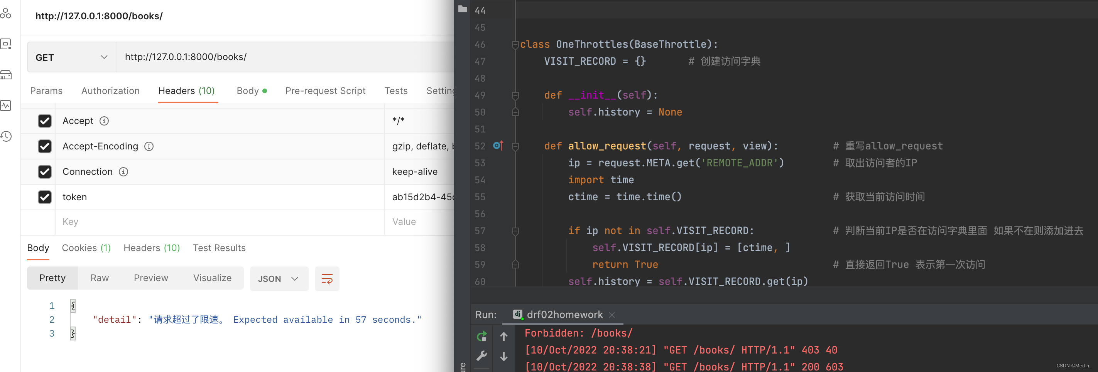Screen dimensions: 1098x372
Task: Click the Accept header value */*
Action: coord(399,121)
